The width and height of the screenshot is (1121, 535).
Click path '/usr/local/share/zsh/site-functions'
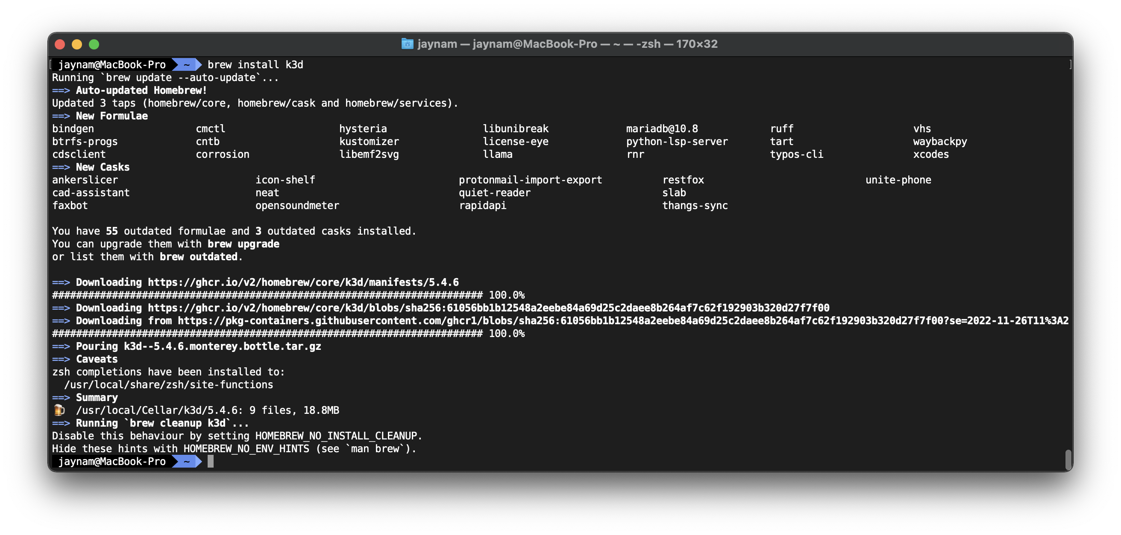pyautogui.click(x=168, y=385)
